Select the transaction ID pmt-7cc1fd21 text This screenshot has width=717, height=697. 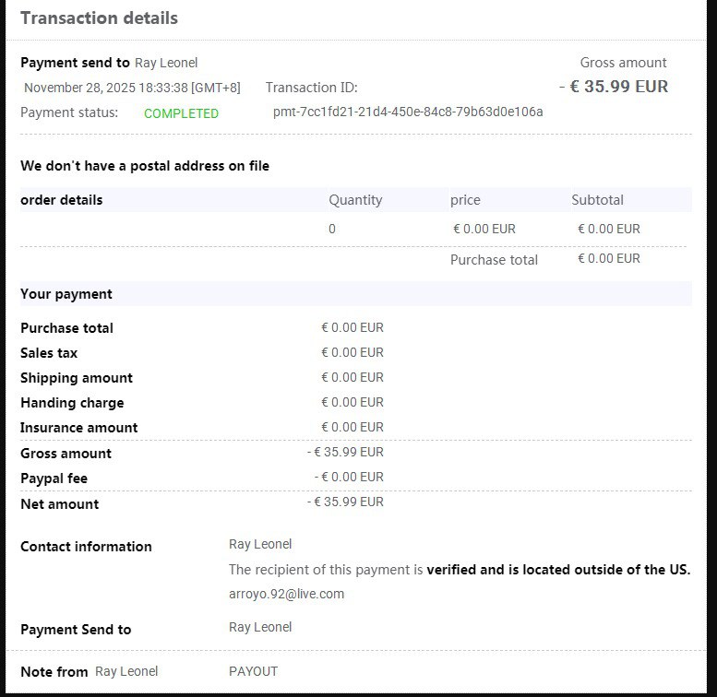pyautogui.click(x=408, y=112)
